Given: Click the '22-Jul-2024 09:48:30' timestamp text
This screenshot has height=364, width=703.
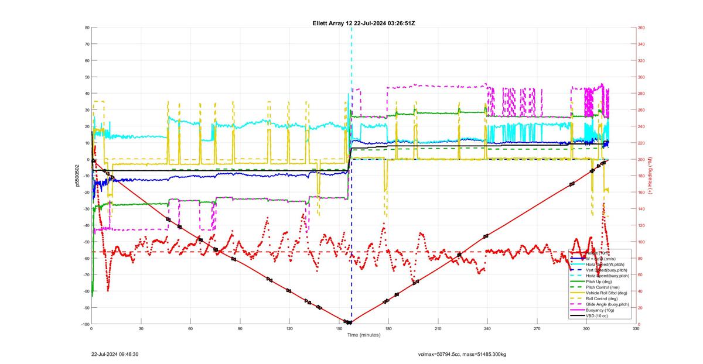Looking at the screenshot, I should (x=115, y=354).
